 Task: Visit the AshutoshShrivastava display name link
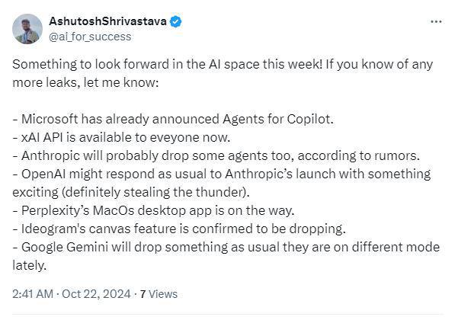(x=107, y=21)
